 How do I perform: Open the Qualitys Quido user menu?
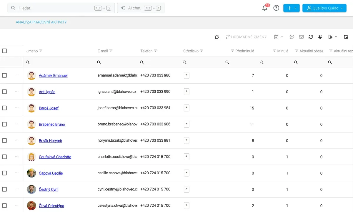(x=324, y=8)
